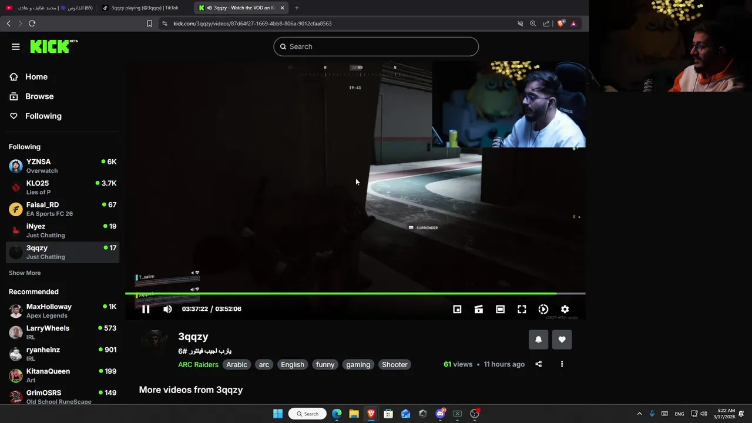This screenshot has height=423, width=752.
Task: Select the English tag
Action: pyautogui.click(x=293, y=364)
